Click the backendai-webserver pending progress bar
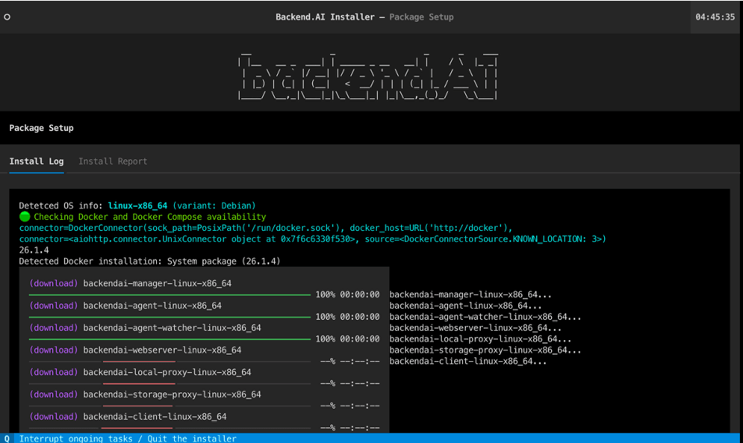The height and width of the screenshot is (443, 743). (x=169, y=361)
